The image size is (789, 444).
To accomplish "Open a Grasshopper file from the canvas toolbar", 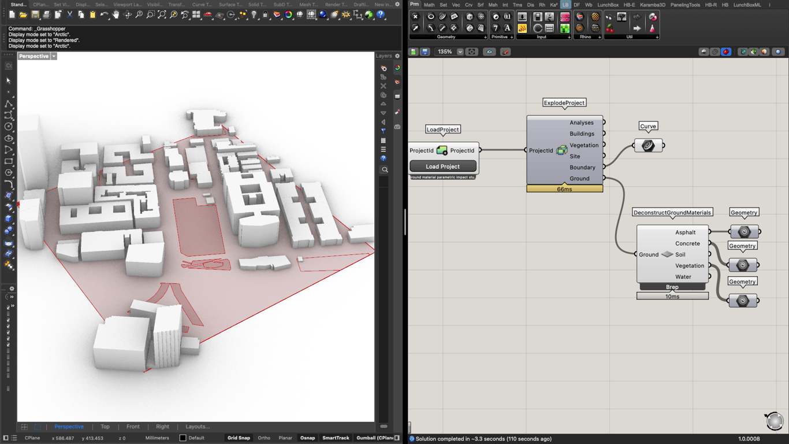I will click(x=414, y=51).
